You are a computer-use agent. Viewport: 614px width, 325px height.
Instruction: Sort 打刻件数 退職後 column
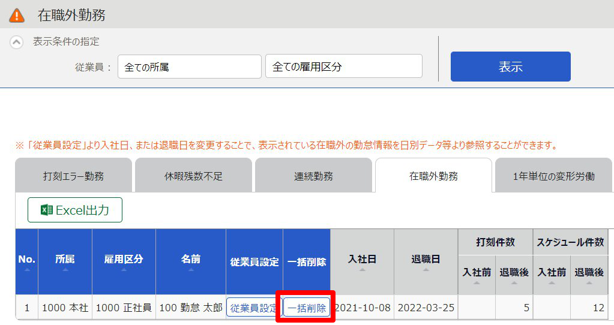point(514,275)
